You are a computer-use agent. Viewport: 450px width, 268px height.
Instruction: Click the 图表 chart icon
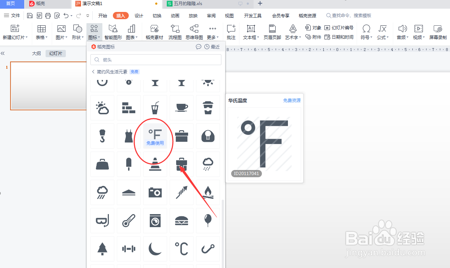pos(131,29)
